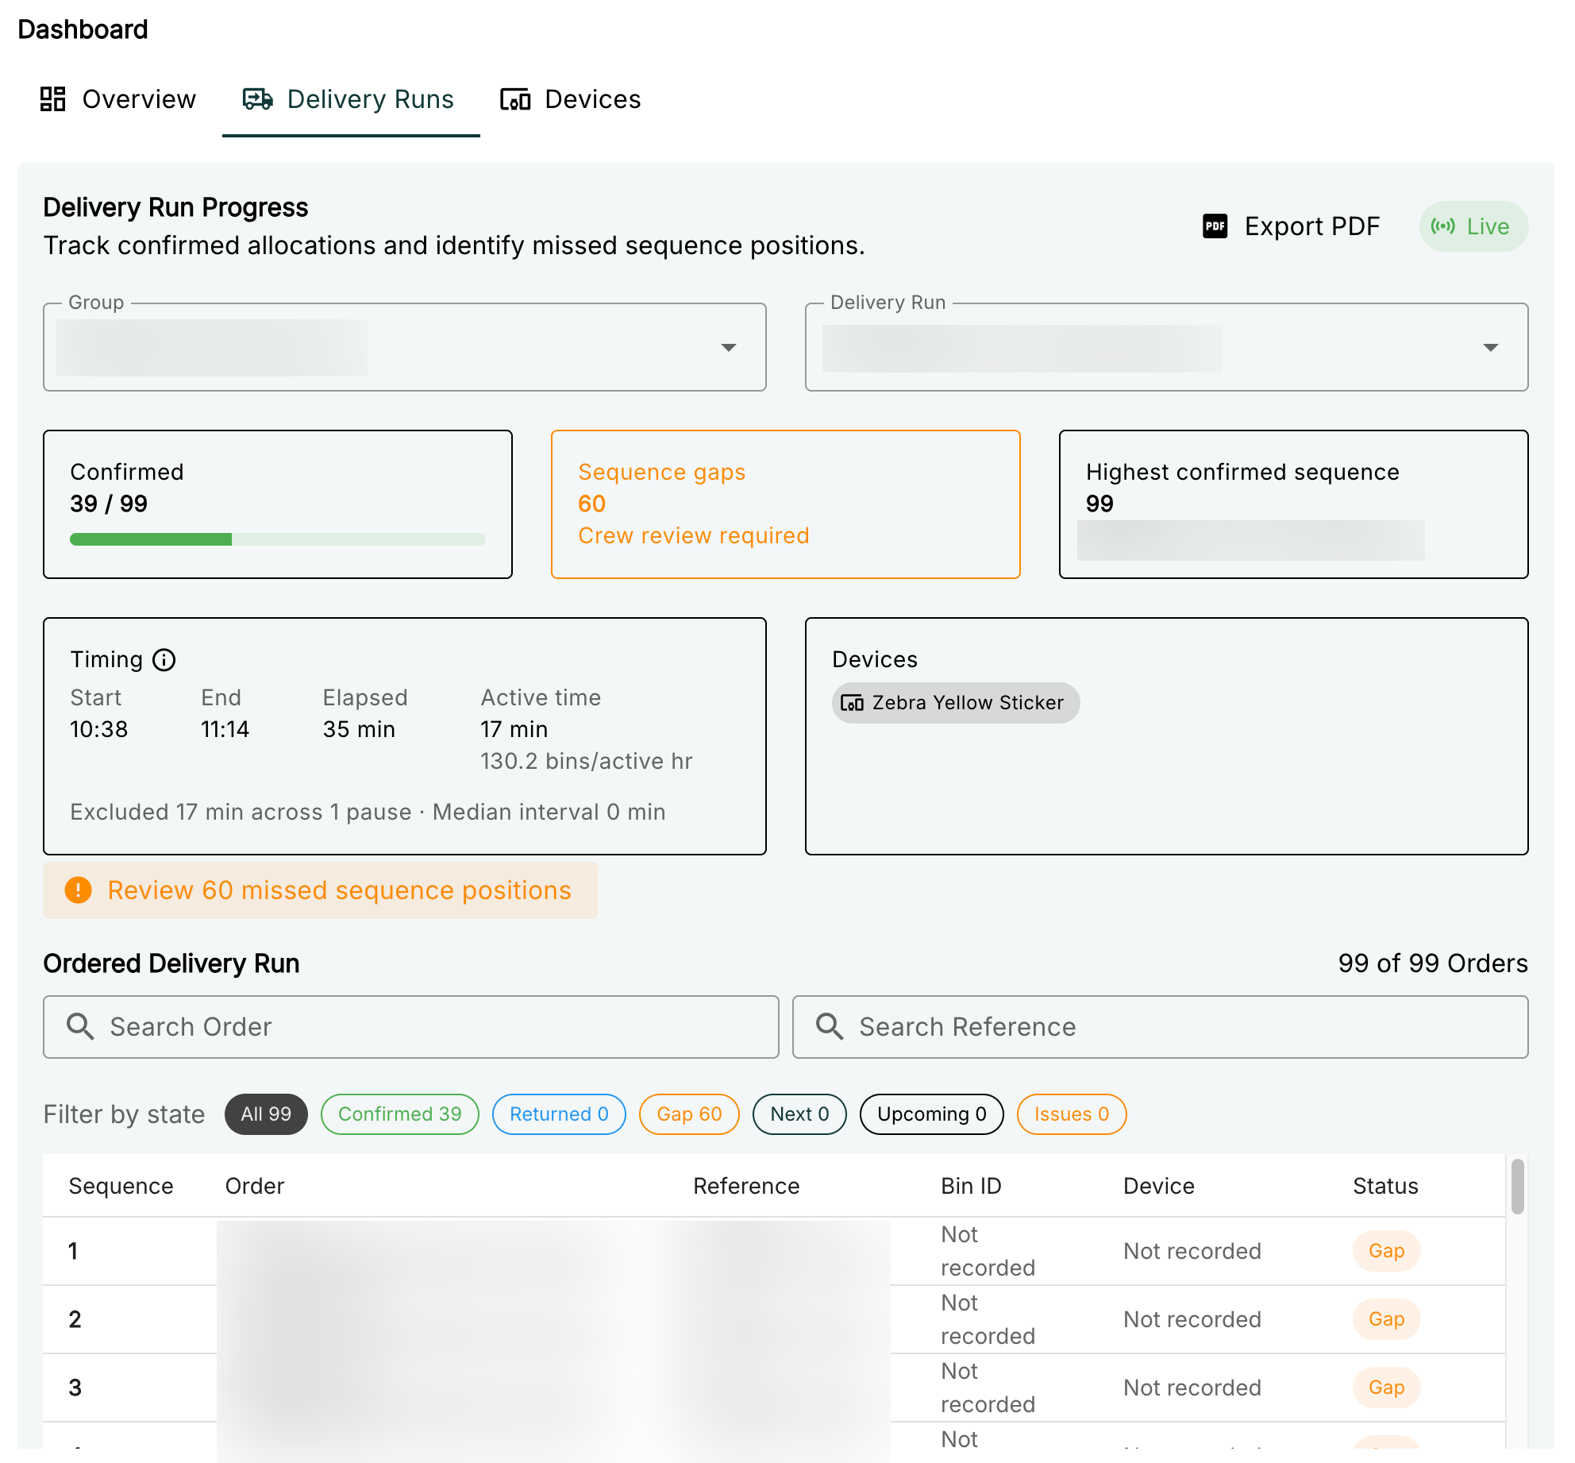Click the Gap status badge in row 2
Screen dimensions: 1575x1463
click(x=1387, y=1319)
